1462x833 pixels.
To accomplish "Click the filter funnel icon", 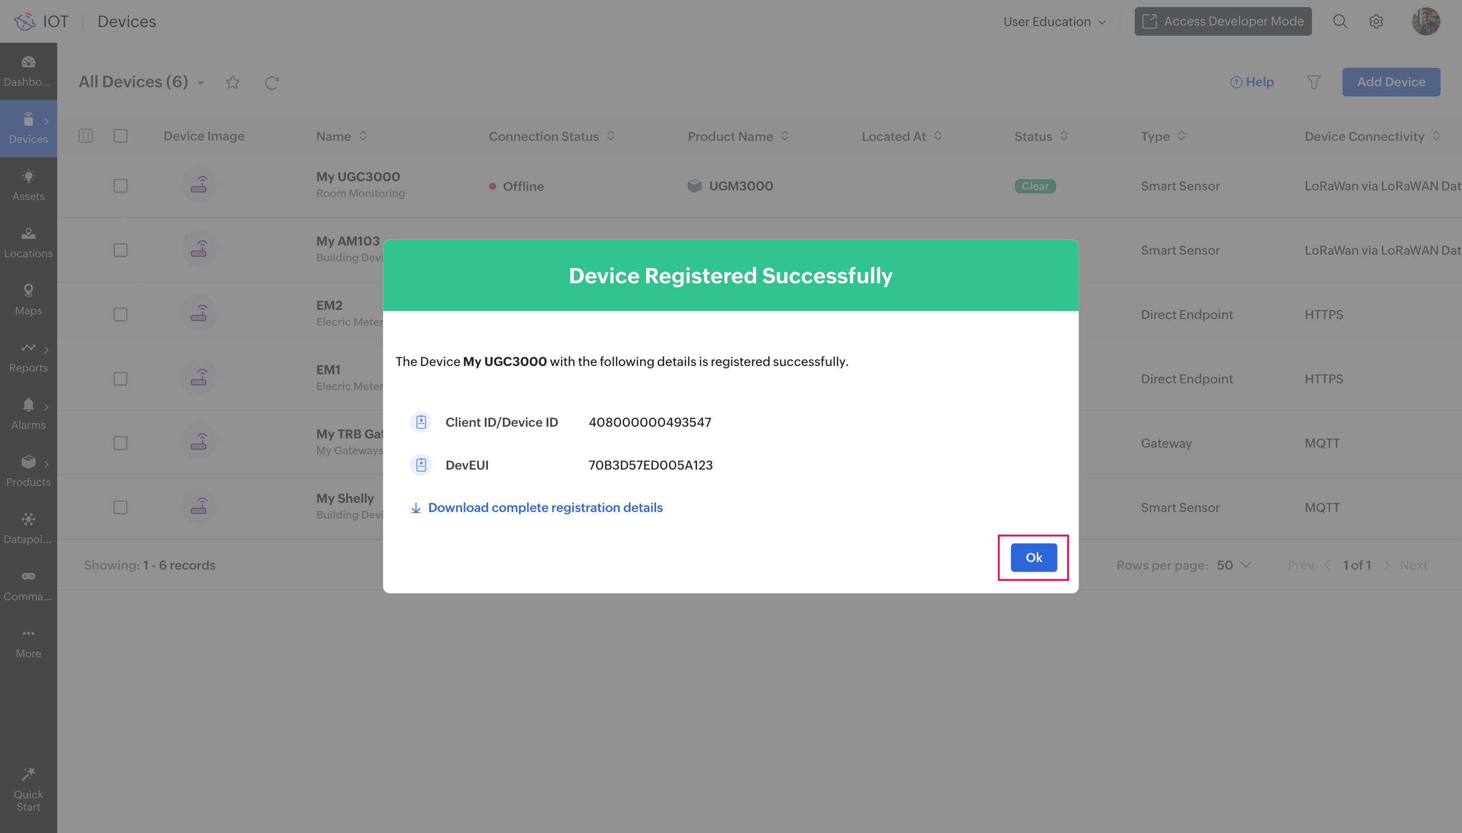I will click(x=1313, y=82).
